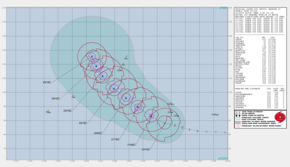Click the 34-63 knots legend symbol

[236, 114]
